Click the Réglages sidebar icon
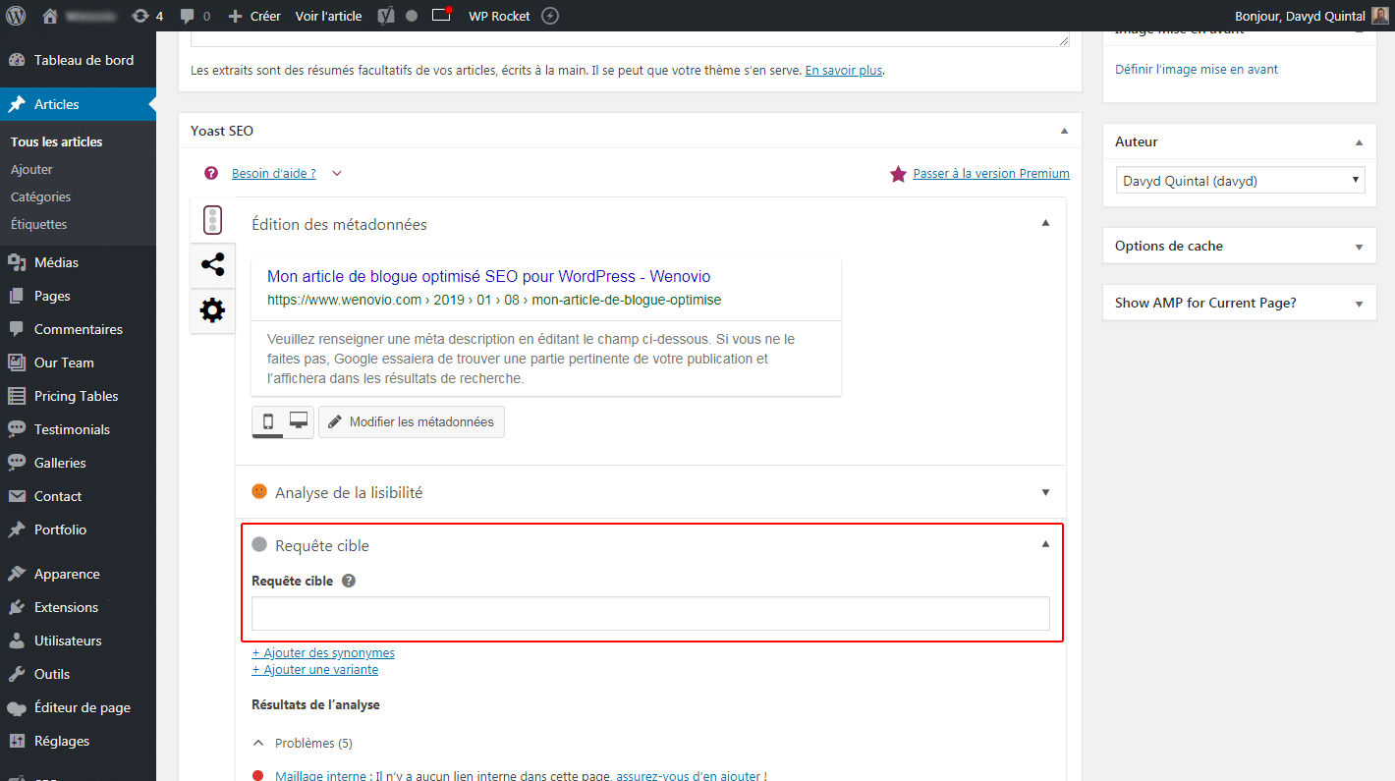This screenshot has width=1395, height=781. click(17, 741)
